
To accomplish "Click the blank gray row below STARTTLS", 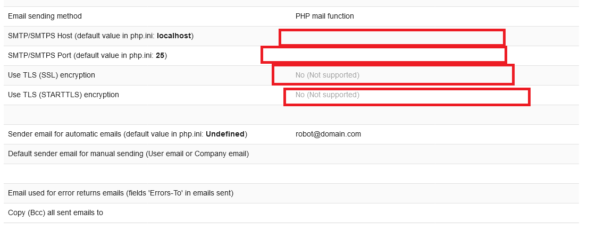I will pyautogui.click(x=291, y=115).
